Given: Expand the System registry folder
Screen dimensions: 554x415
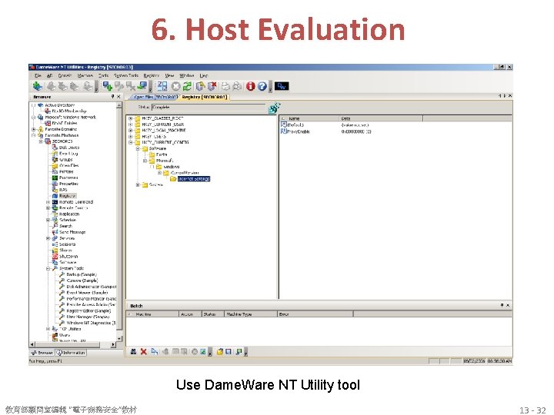Looking at the screenshot, I should tap(138, 184).
